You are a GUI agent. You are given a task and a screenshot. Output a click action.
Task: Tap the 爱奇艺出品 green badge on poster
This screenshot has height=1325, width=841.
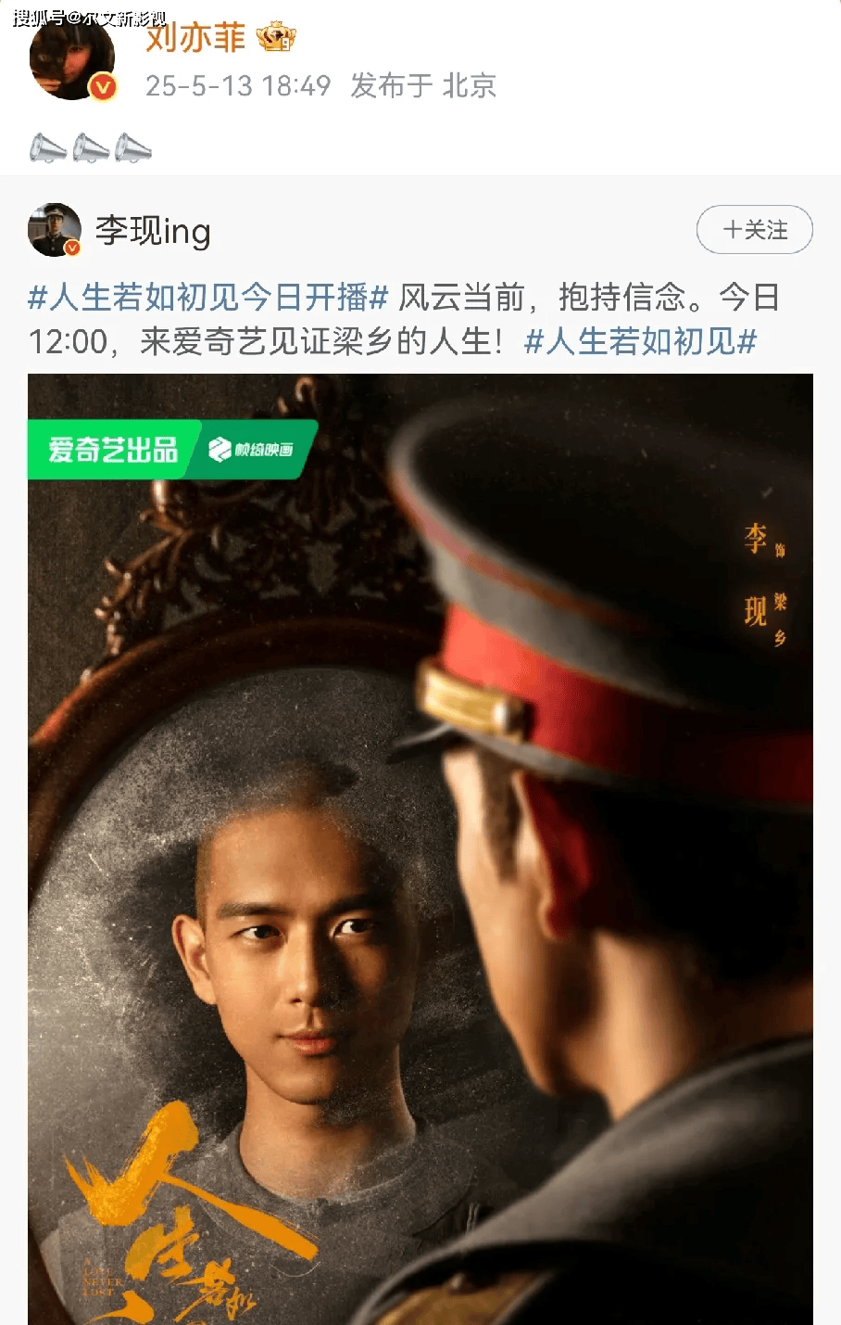(113, 450)
